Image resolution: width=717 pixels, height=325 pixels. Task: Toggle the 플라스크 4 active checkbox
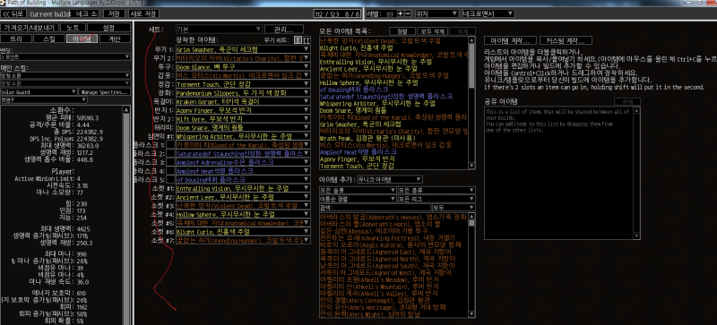(x=170, y=171)
